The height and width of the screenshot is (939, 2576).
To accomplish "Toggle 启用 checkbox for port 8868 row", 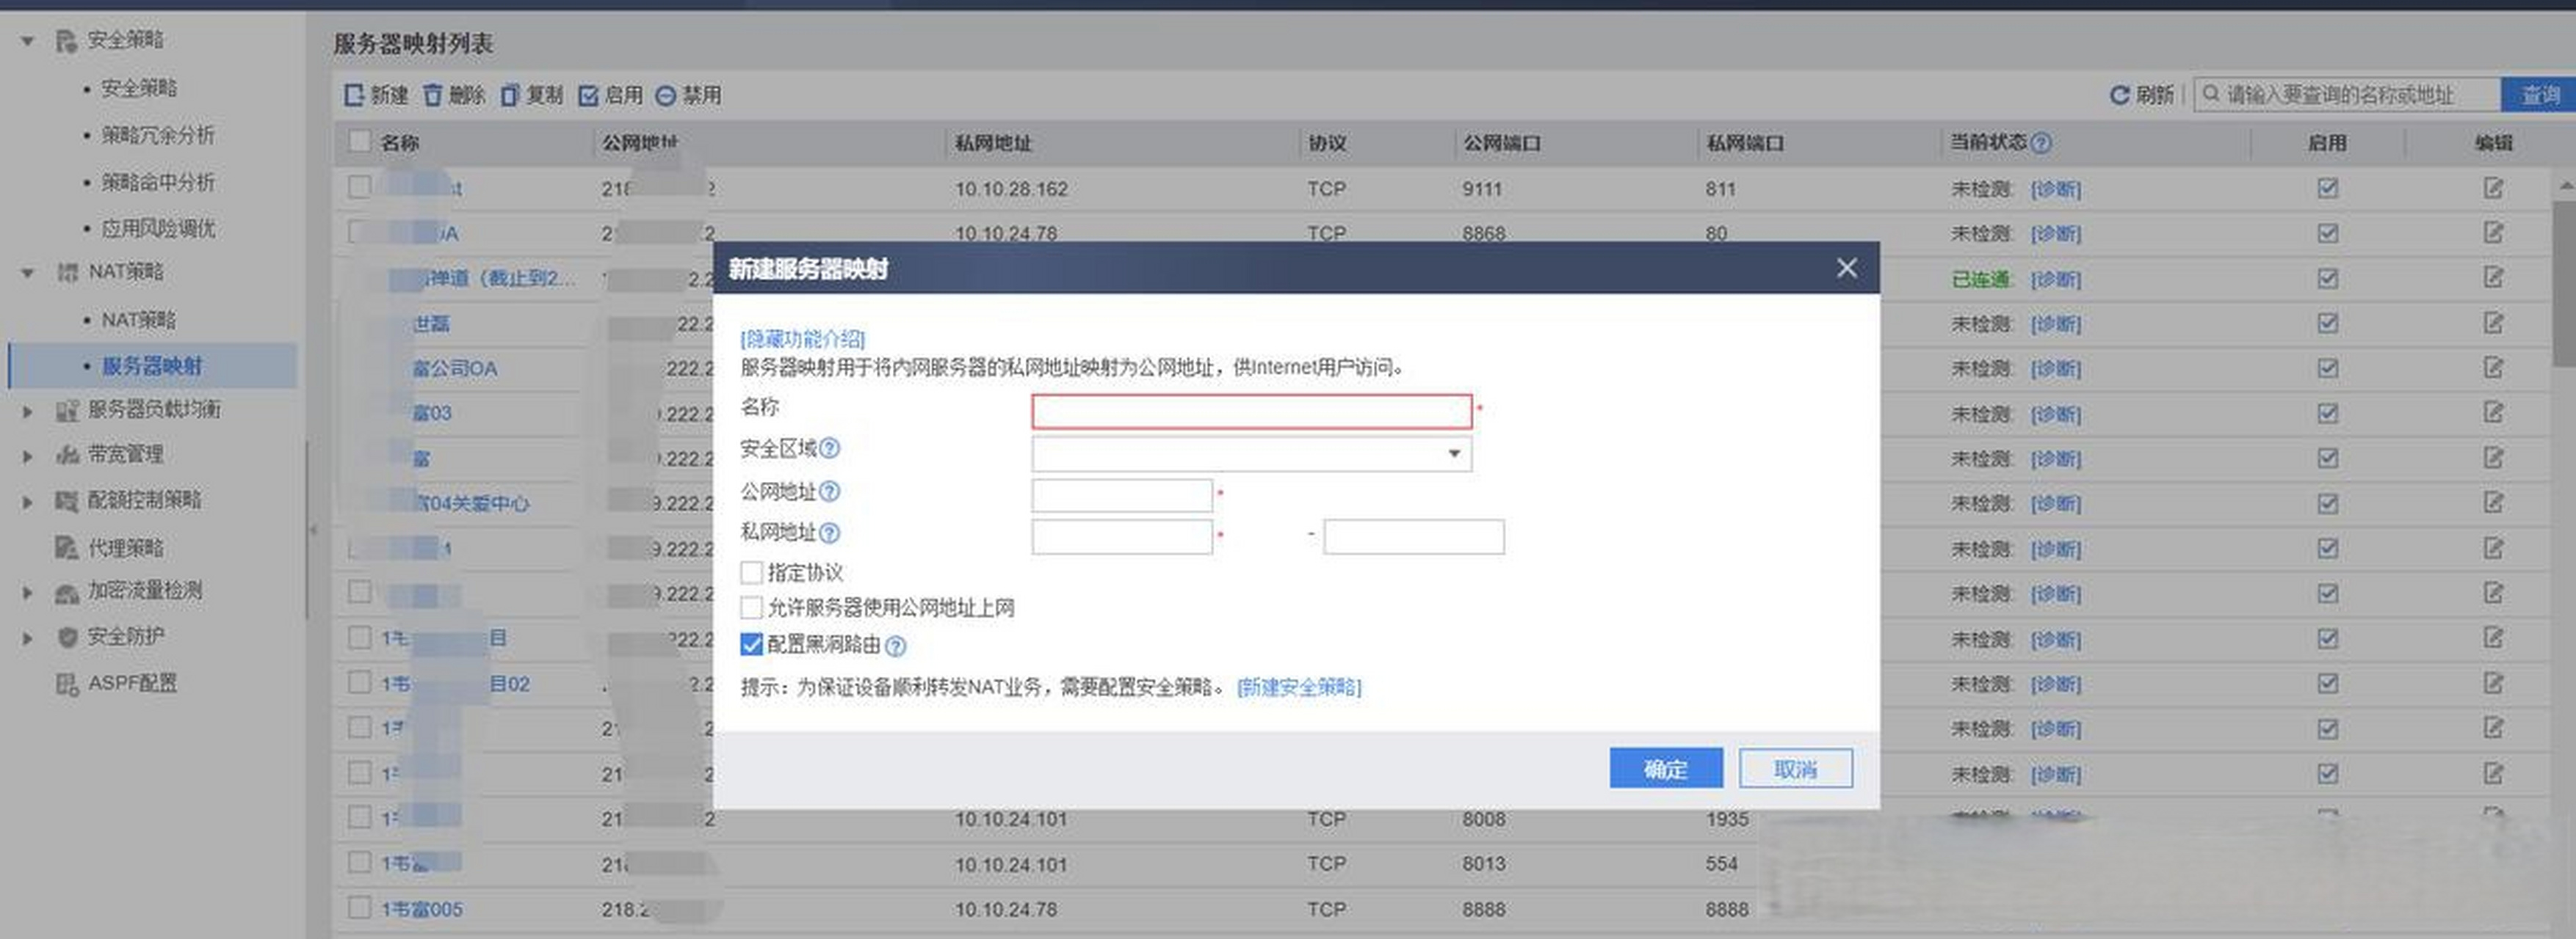I will [x=2328, y=233].
